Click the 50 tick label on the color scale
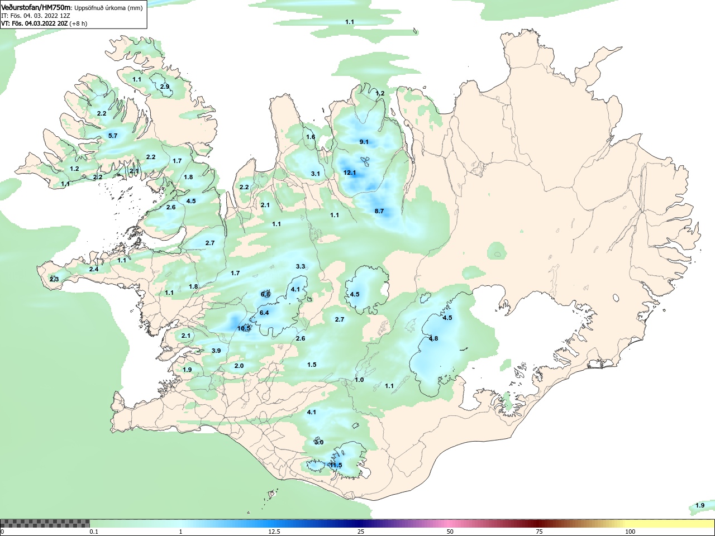This screenshot has width=715, height=536. [450, 532]
